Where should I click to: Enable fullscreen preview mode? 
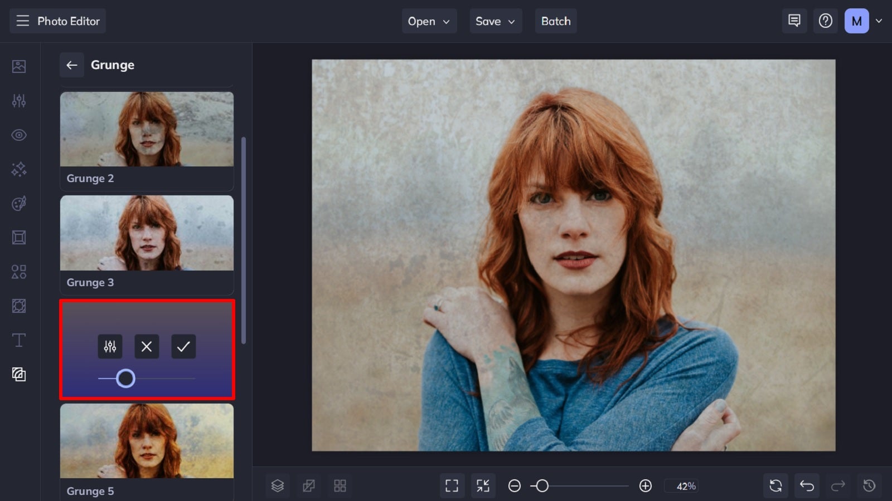452,485
